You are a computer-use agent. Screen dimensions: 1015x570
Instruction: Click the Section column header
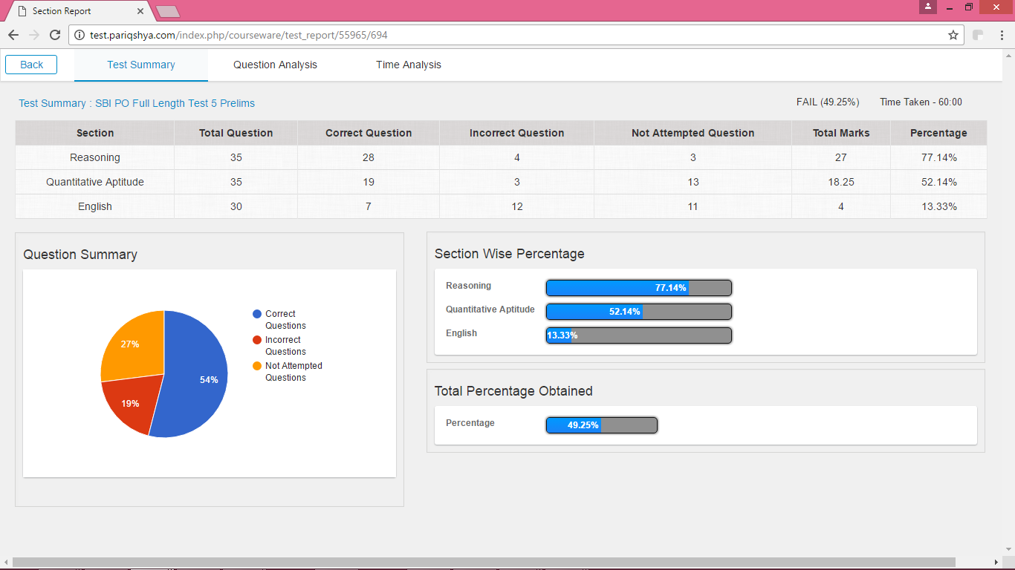95,133
